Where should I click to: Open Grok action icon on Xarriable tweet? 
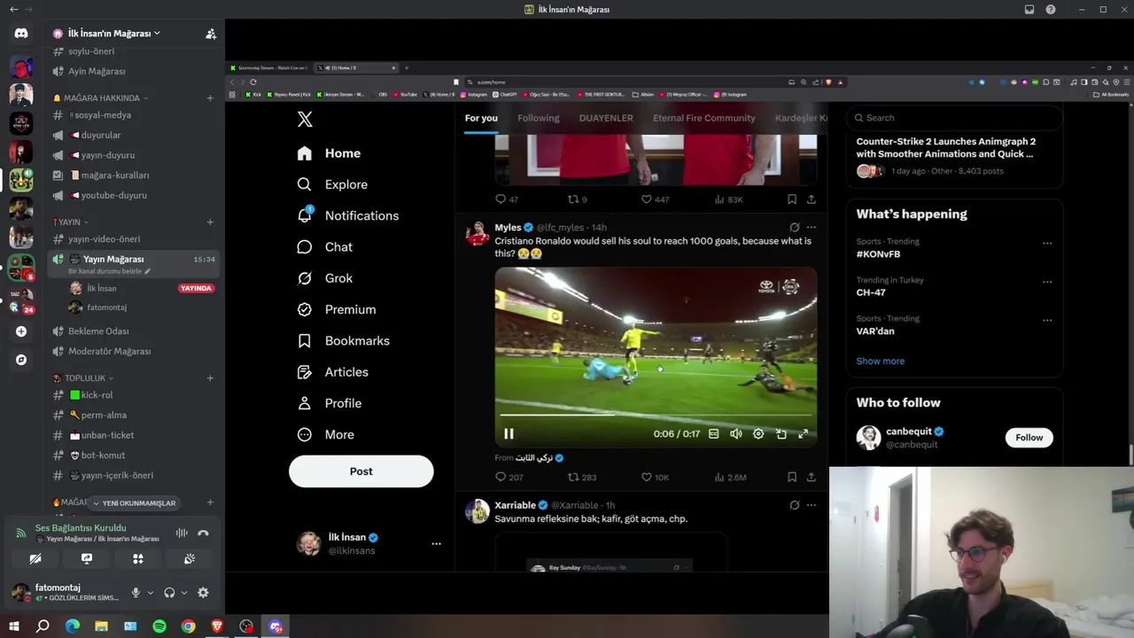pos(795,505)
